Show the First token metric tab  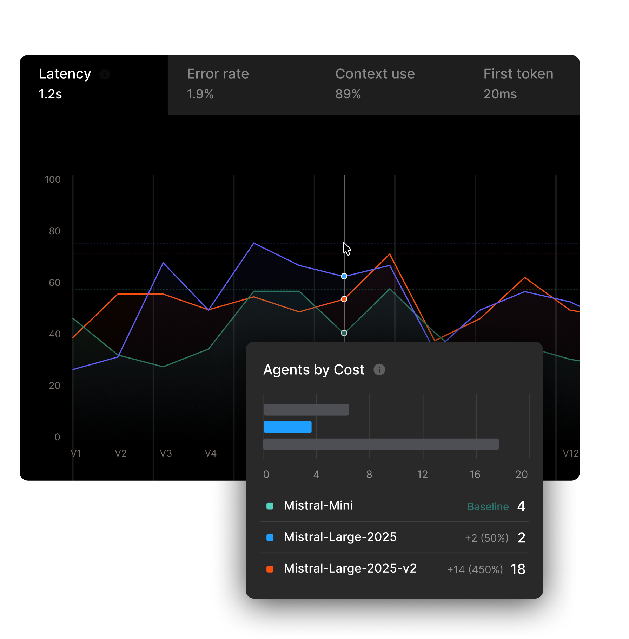point(518,84)
